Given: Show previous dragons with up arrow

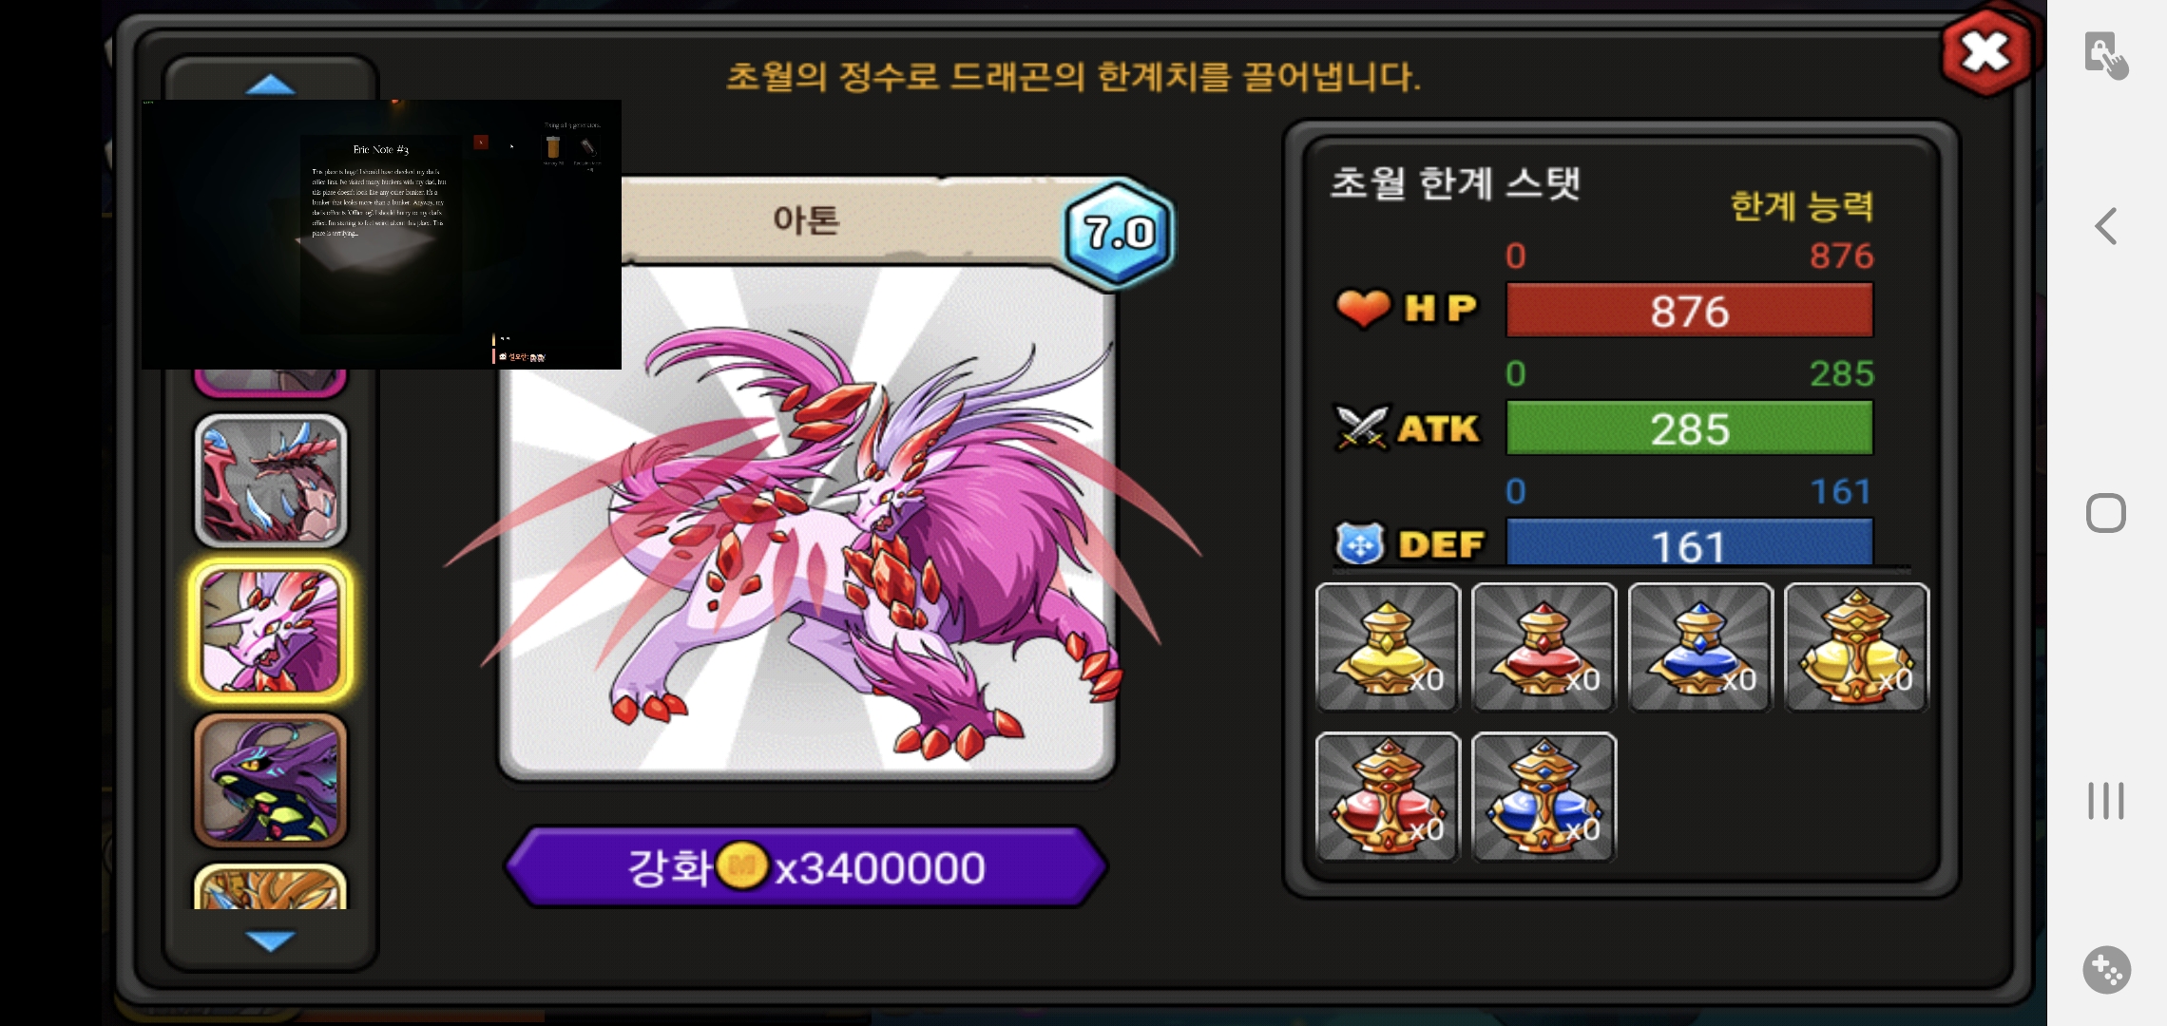Looking at the screenshot, I should coord(271,85).
